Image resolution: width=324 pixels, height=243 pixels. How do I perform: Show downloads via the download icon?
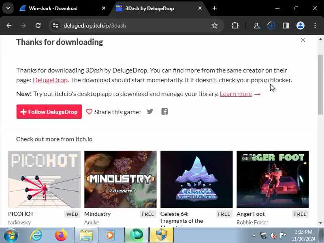tap(271, 26)
